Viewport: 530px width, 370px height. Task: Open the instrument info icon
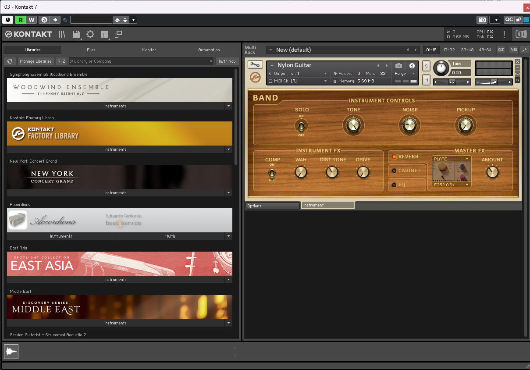[412, 66]
